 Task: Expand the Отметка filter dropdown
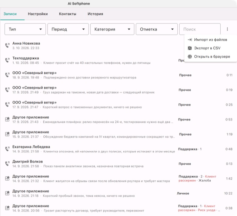[x=157, y=29]
